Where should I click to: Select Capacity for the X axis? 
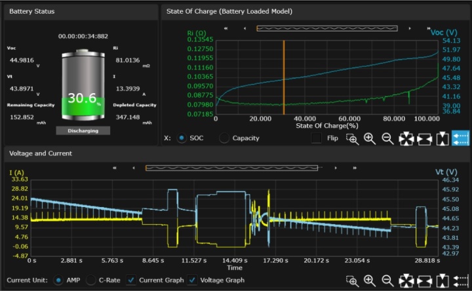point(226,138)
